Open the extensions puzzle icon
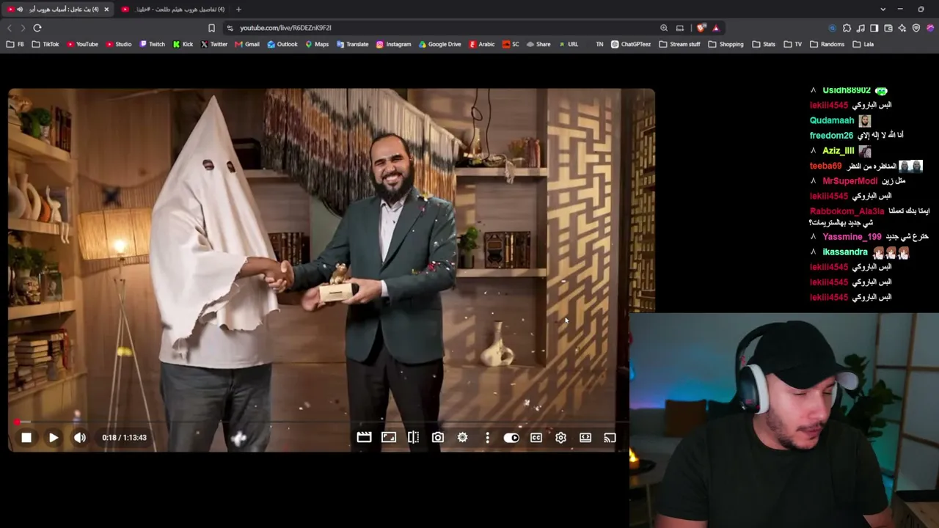 click(847, 28)
